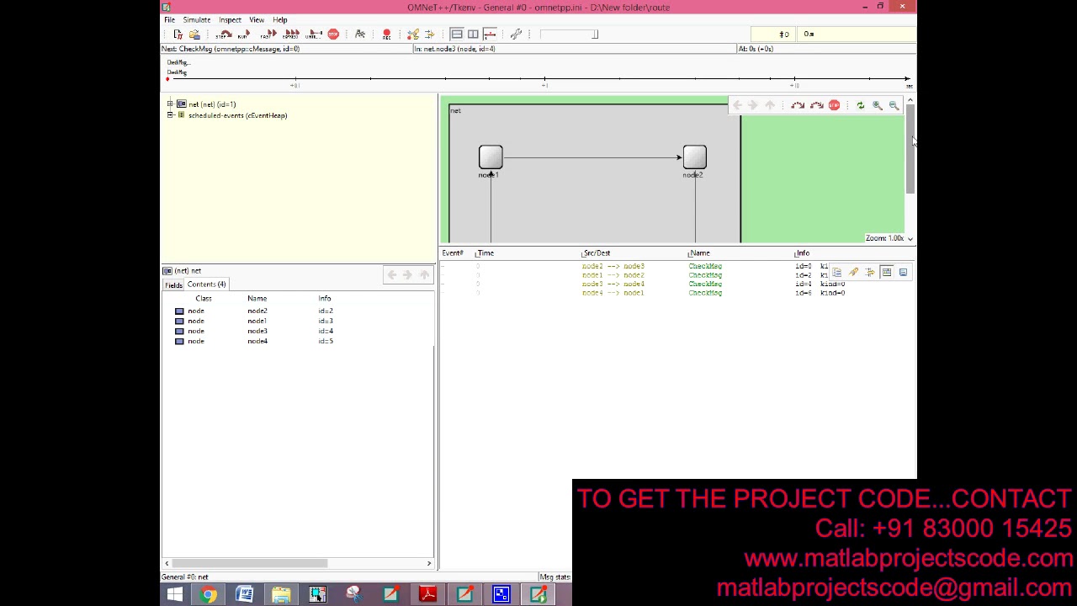Switch to the Fields tab
The width and height of the screenshot is (1077, 606).
tap(173, 285)
